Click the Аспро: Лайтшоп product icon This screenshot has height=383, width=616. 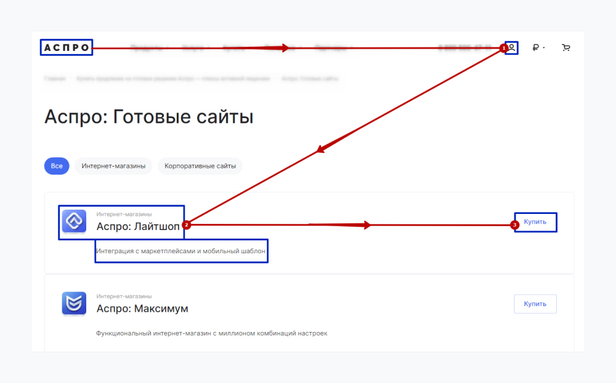click(x=74, y=222)
